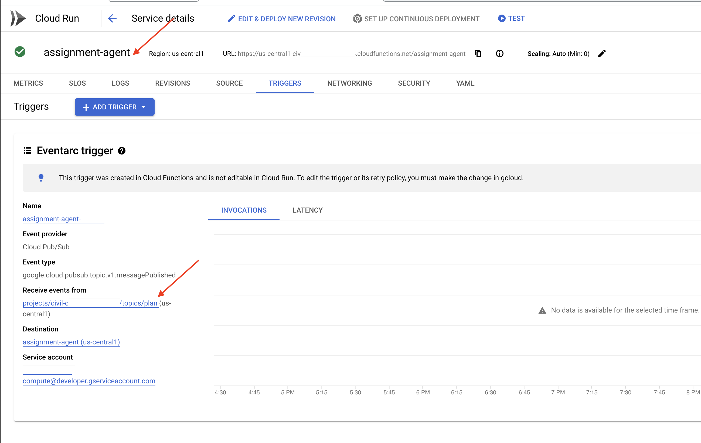Click the copy URL icon next to assignment-agent
The height and width of the screenshot is (443, 701).
click(478, 53)
